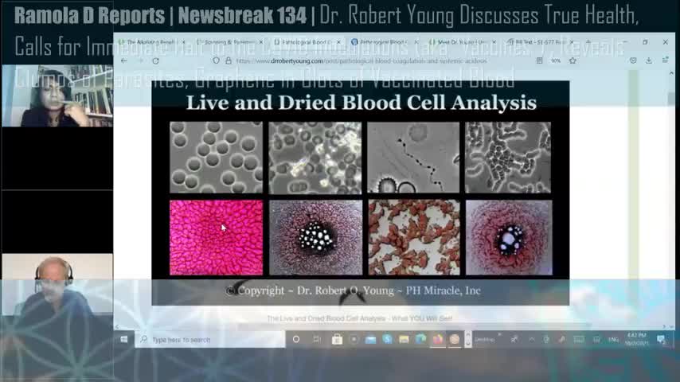Close 'The Alkalizing Benefi...' tab
The width and height of the screenshot is (680, 382).
(183, 42)
